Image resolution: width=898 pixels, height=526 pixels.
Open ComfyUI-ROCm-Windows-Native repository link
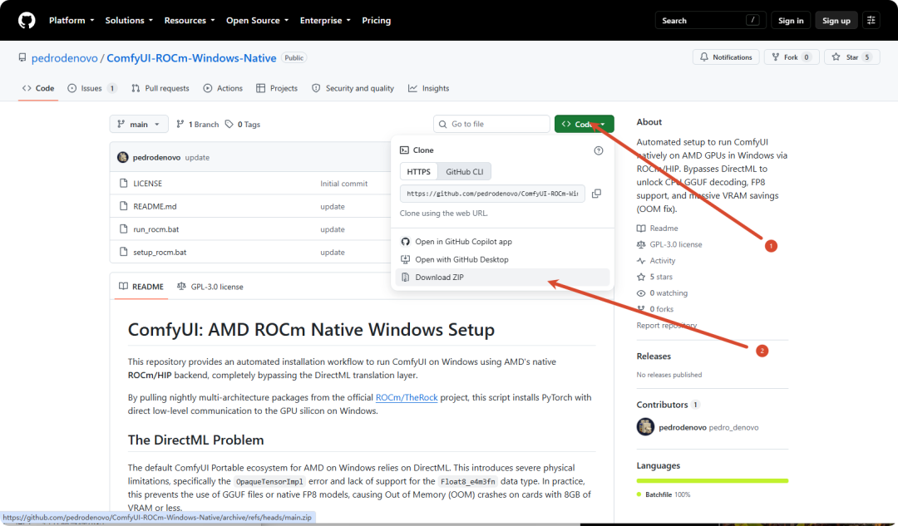click(x=191, y=58)
